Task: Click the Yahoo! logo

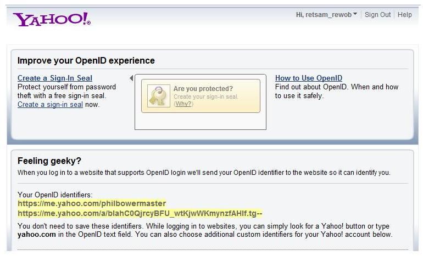Action: (52, 19)
